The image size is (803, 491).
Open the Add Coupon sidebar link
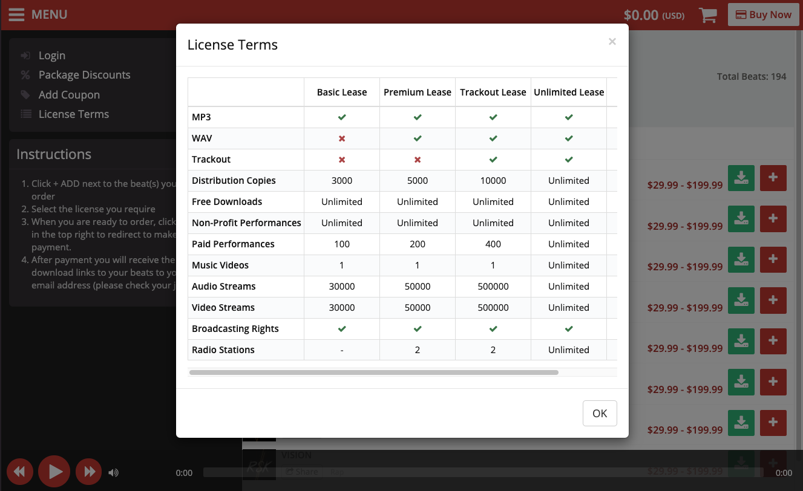coord(69,95)
